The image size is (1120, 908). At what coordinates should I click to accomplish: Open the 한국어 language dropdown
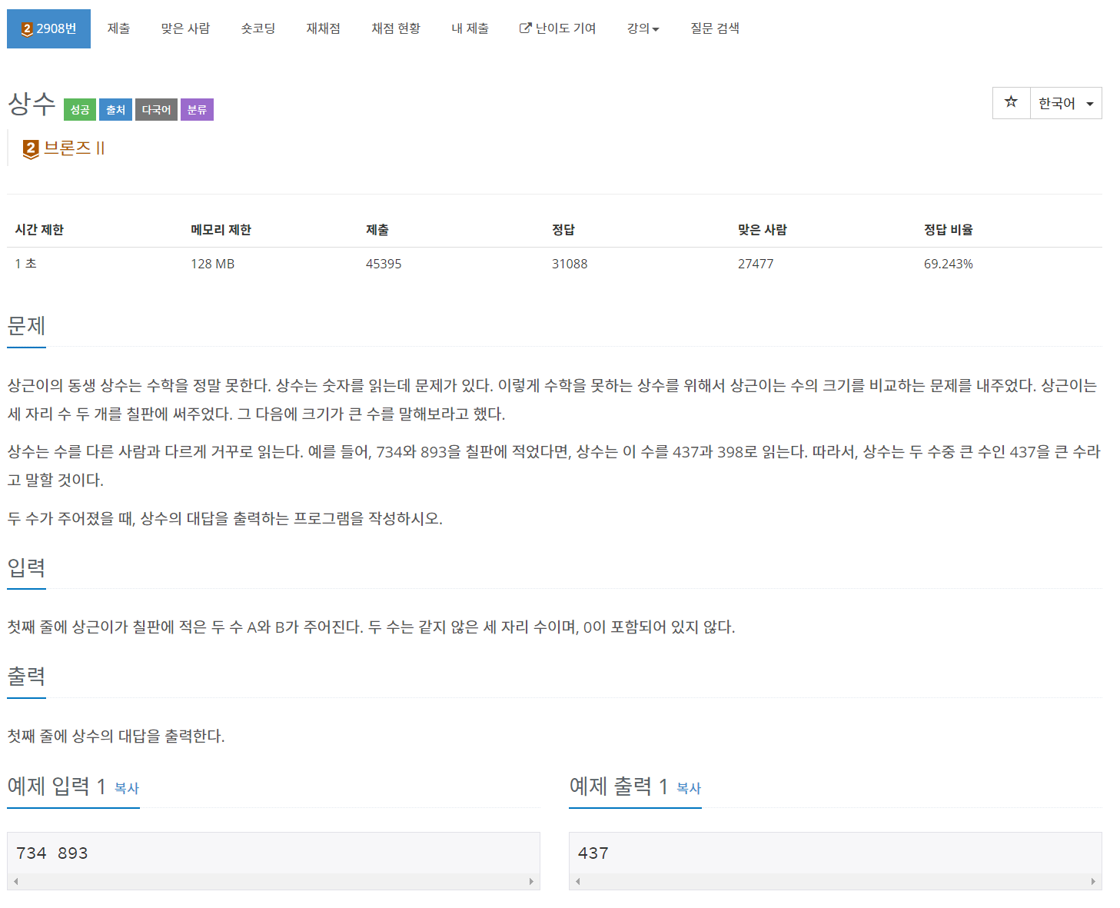click(x=1066, y=103)
